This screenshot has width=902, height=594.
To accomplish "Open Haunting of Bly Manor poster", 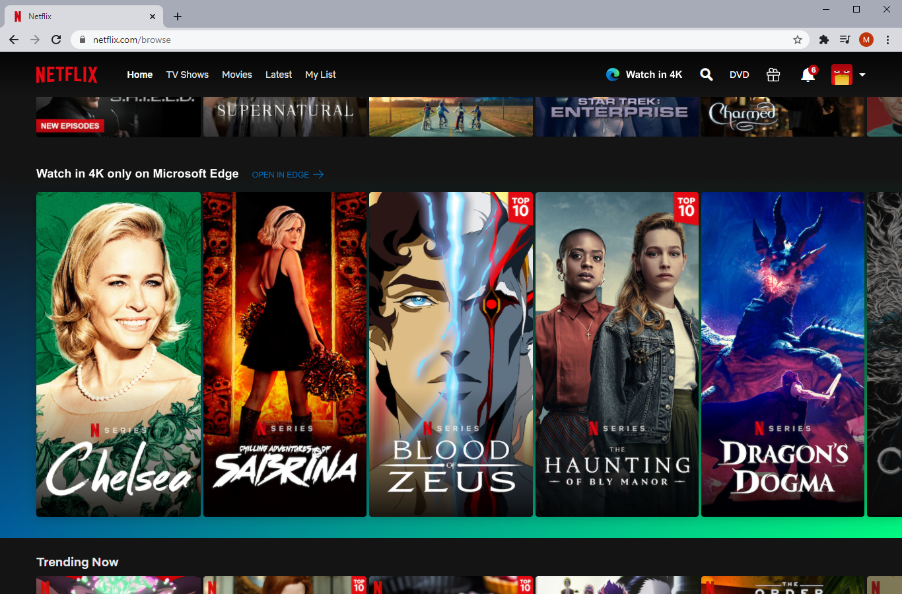I will tap(617, 354).
